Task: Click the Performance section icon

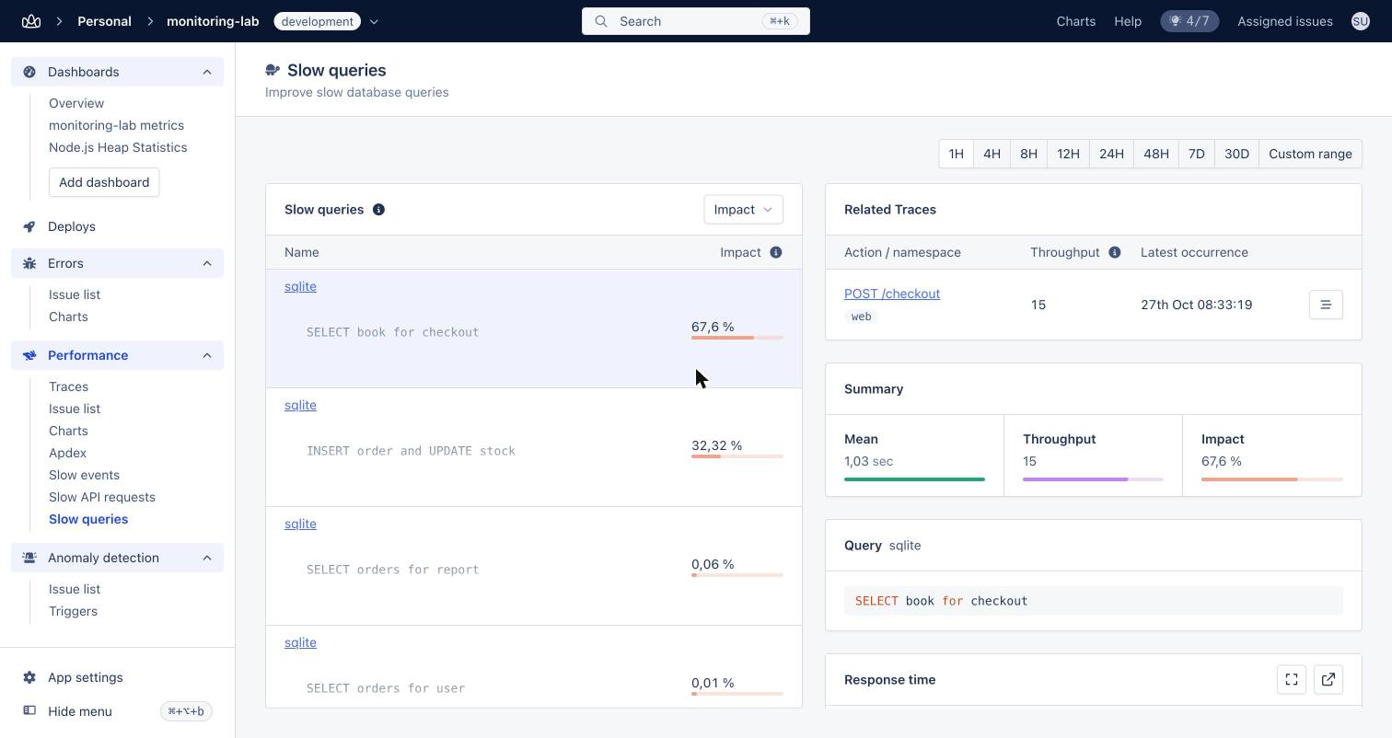Action: [29, 355]
